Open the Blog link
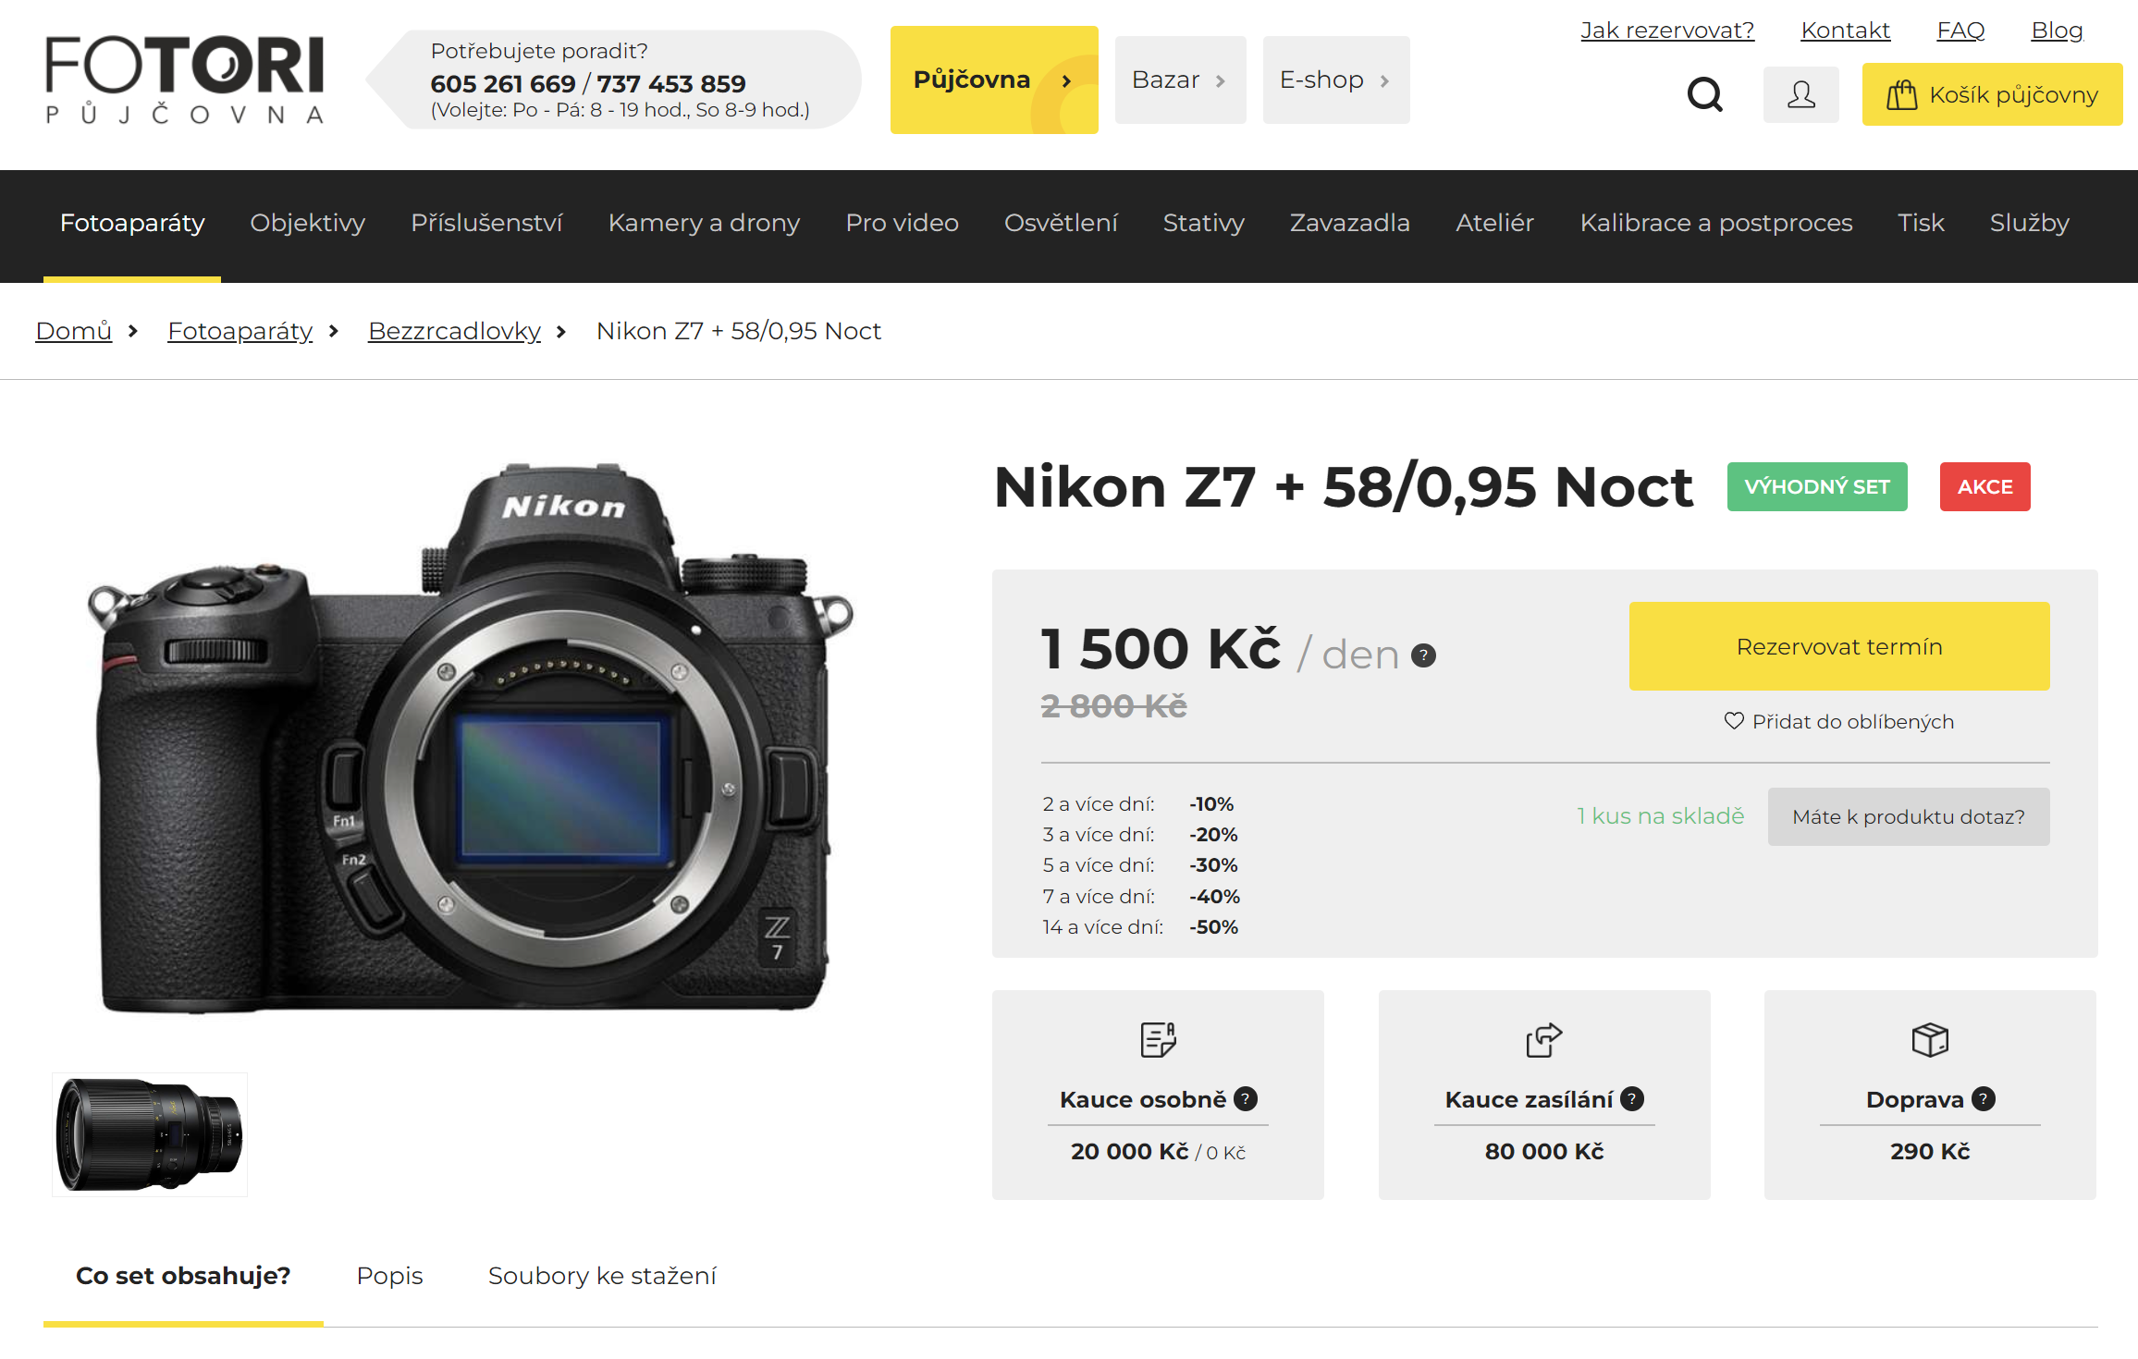Image resolution: width=2138 pixels, height=1359 pixels. pos(2057,31)
